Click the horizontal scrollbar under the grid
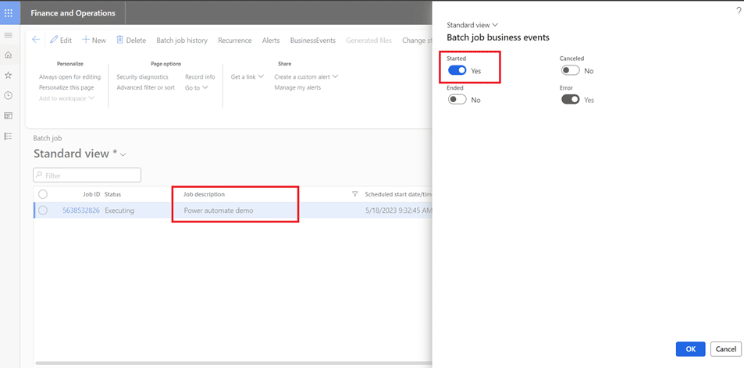Image resolution: width=744 pixels, height=368 pixels. pyautogui.click(x=233, y=363)
